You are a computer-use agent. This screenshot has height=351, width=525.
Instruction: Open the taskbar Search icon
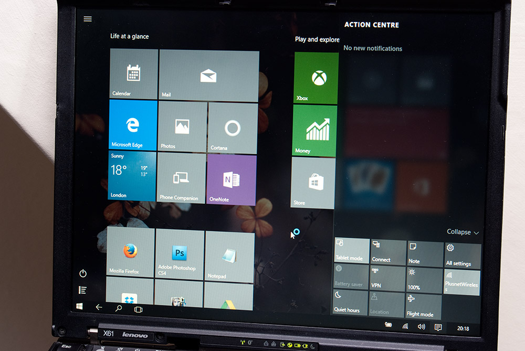click(119, 308)
